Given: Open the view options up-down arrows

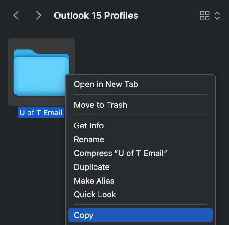Looking at the screenshot, I should 217,16.
